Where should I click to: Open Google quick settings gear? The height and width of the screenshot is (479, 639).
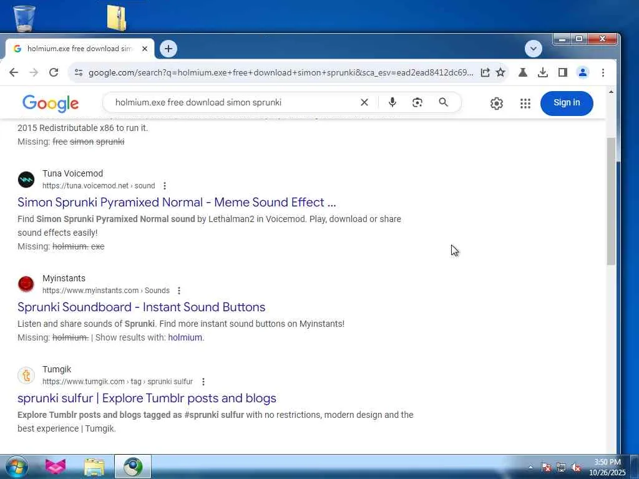(496, 104)
